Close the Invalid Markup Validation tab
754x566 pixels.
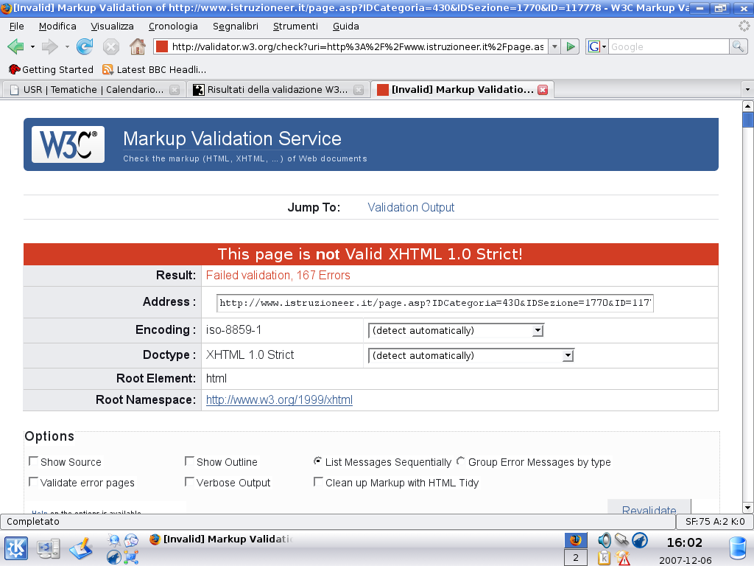coord(543,90)
